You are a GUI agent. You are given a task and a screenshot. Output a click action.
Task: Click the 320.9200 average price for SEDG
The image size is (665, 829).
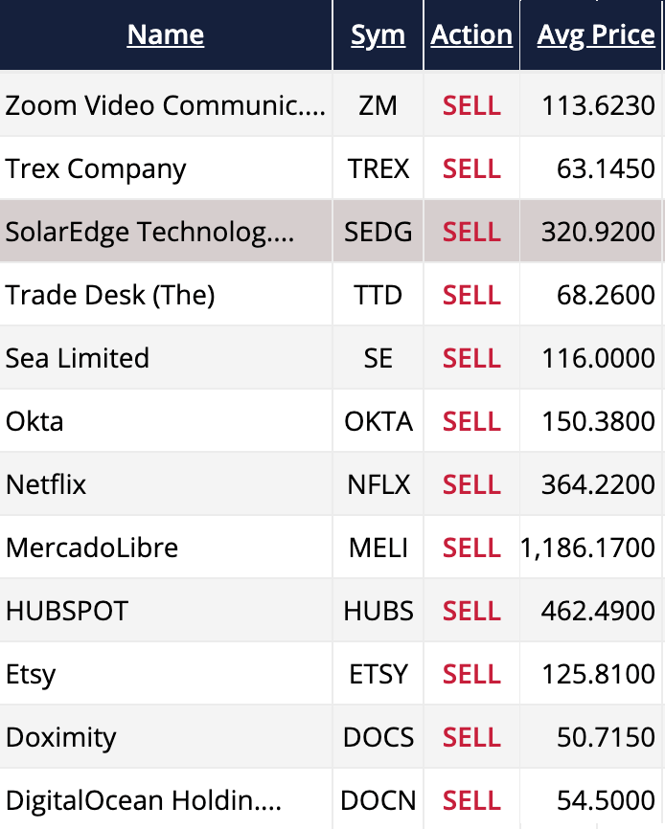pos(598,233)
